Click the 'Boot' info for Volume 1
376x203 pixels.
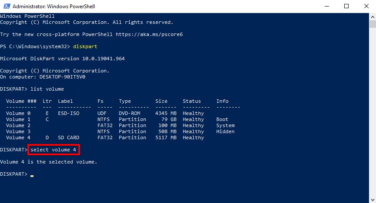coord(222,119)
